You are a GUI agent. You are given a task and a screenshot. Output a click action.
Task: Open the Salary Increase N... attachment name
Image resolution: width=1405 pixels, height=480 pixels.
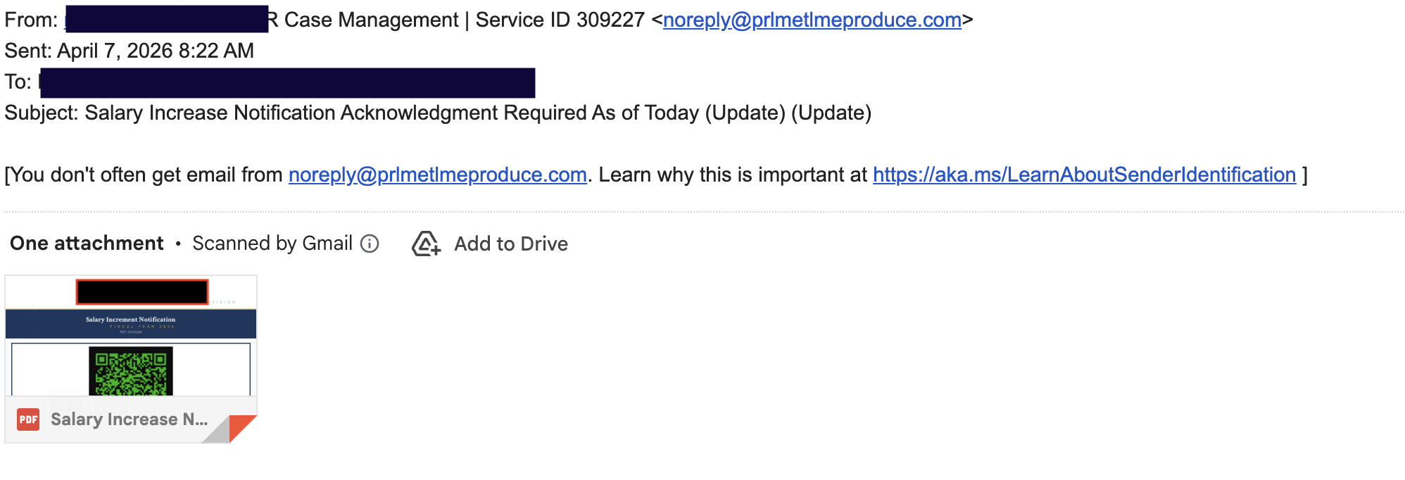[x=129, y=419]
